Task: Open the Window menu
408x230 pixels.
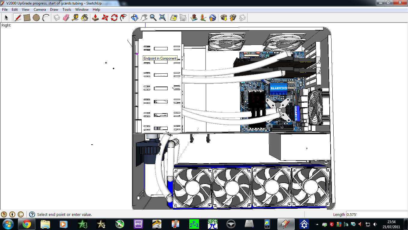Action: 82,10
